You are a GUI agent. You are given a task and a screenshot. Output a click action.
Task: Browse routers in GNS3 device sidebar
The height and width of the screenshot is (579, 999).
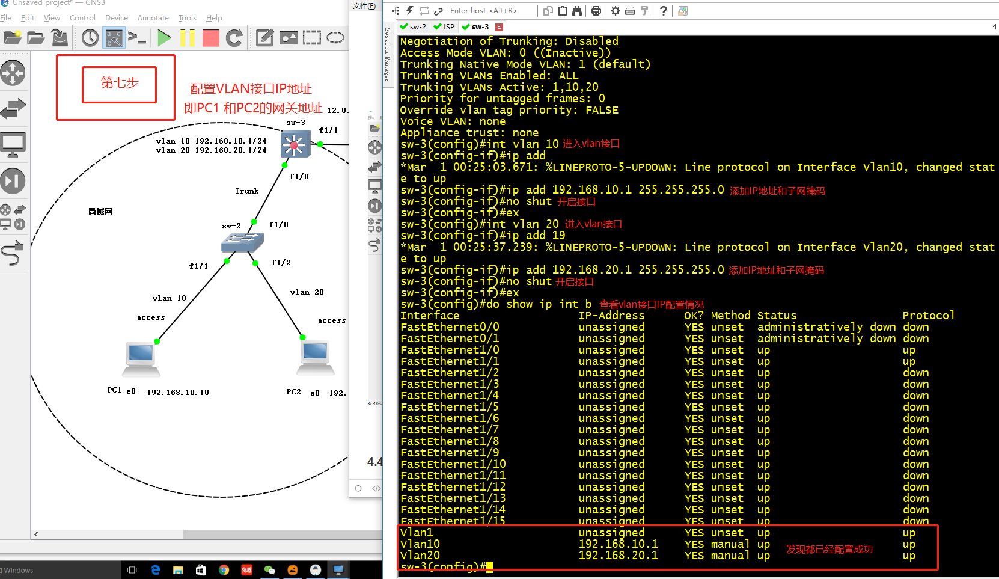13,73
